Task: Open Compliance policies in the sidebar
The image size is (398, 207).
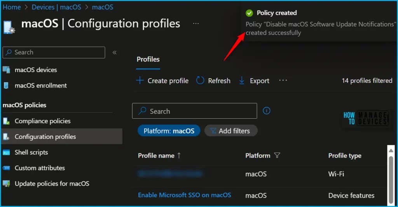Action: 43,121
